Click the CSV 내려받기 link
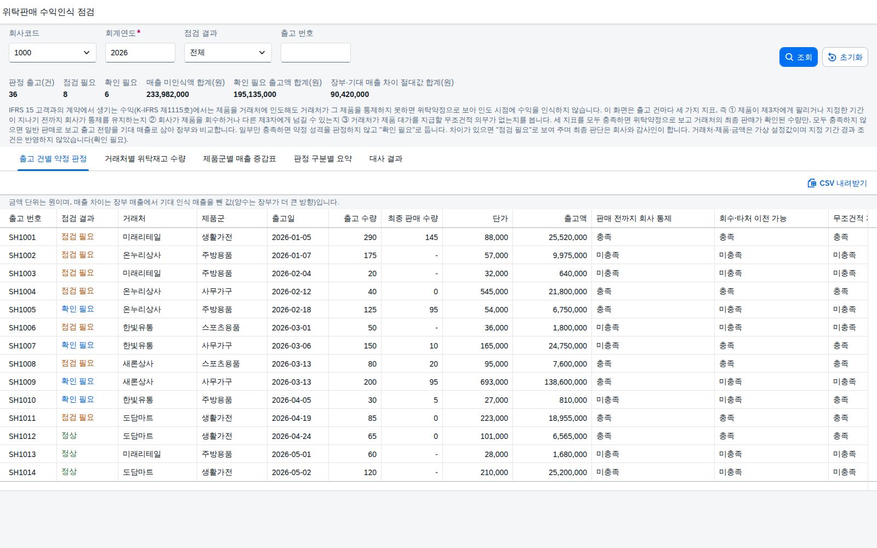The width and height of the screenshot is (877, 548). click(838, 183)
